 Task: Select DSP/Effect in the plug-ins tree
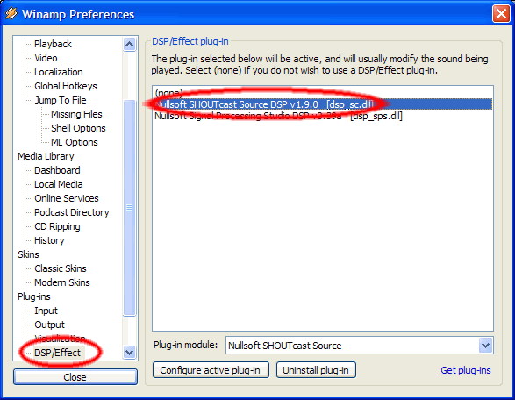coord(57,353)
